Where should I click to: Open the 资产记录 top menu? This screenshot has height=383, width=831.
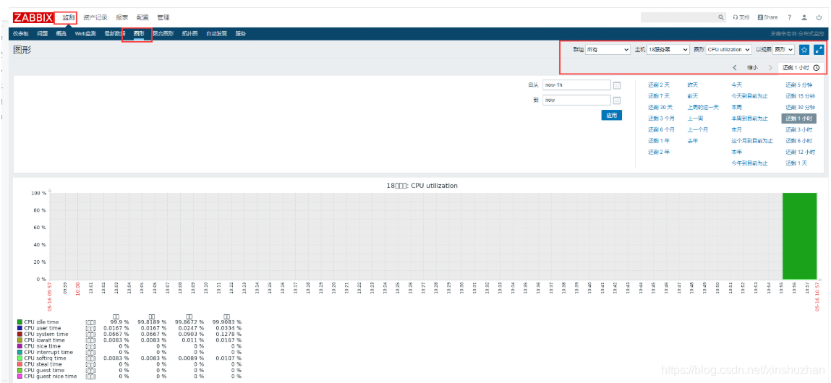point(95,17)
